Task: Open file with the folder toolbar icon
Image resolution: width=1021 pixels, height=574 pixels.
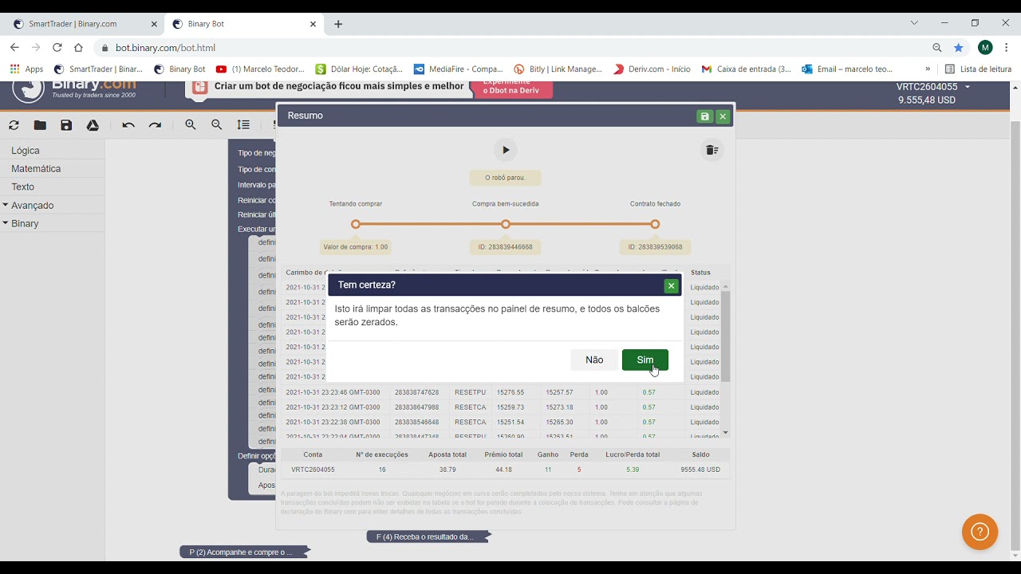Action: point(40,125)
